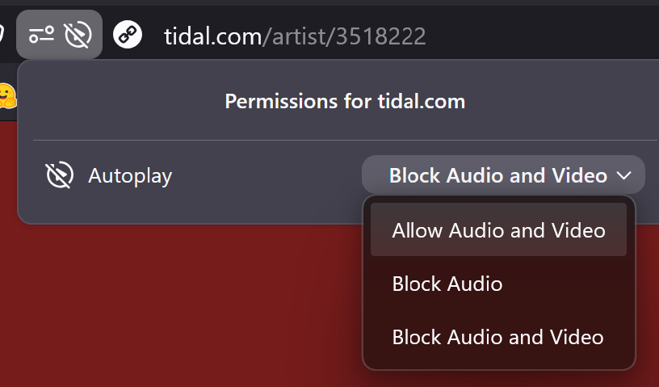The width and height of the screenshot is (659, 387).
Task: Select the Allow Audio and Video option
Action: (498, 229)
